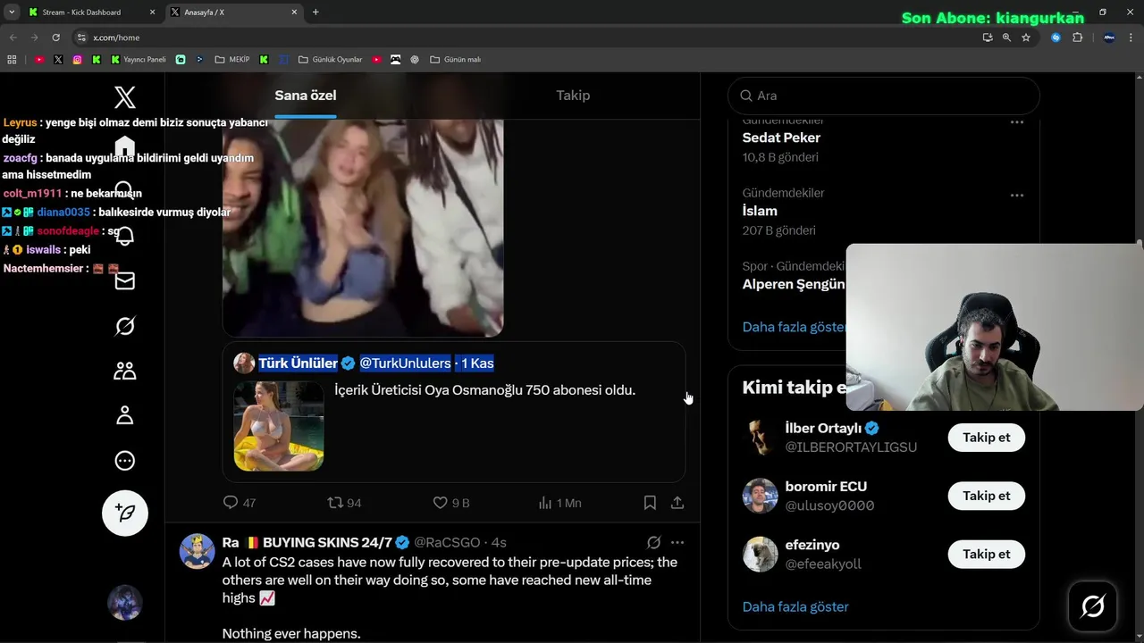Open the Instagram bookmark
Viewport: 1144px width, 643px height.
coord(77,60)
